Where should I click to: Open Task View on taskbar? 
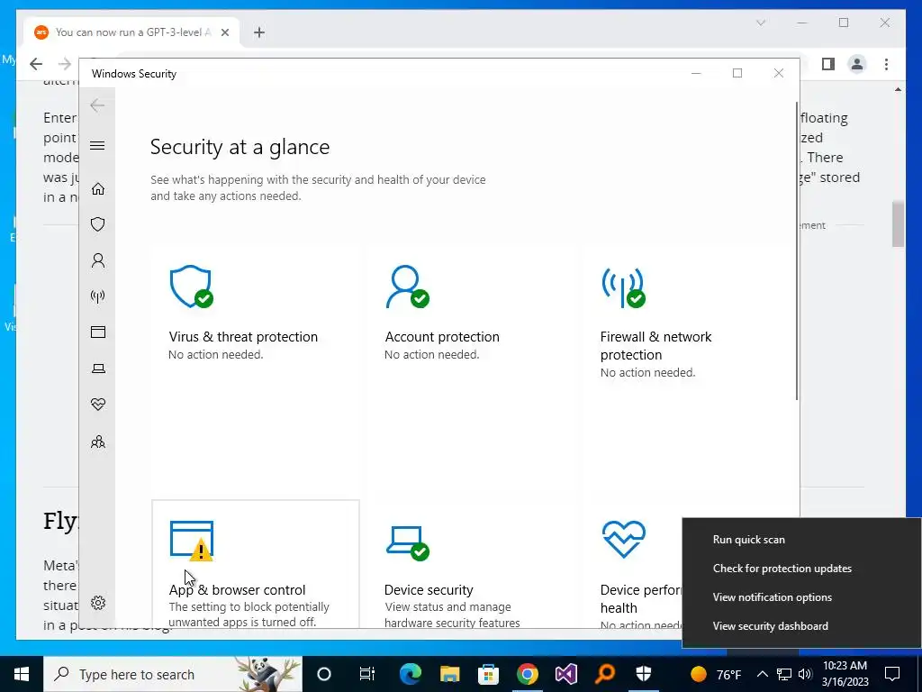tap(367, 674)
